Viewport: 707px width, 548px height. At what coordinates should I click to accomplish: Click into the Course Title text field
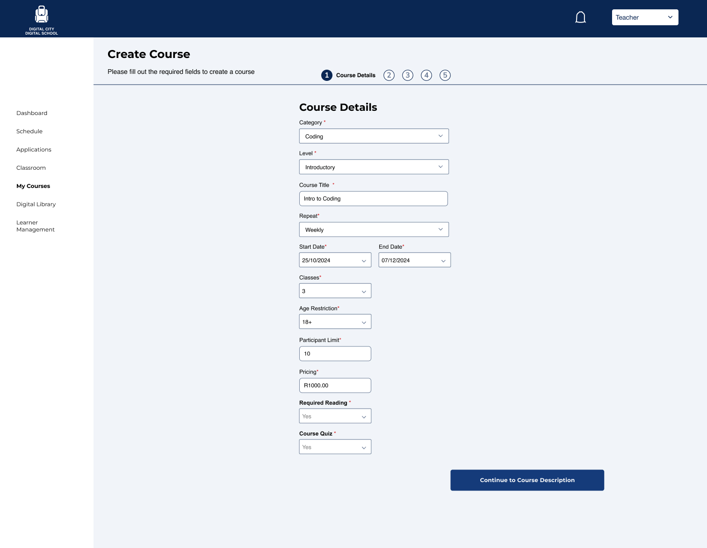[x=373, y=199]
